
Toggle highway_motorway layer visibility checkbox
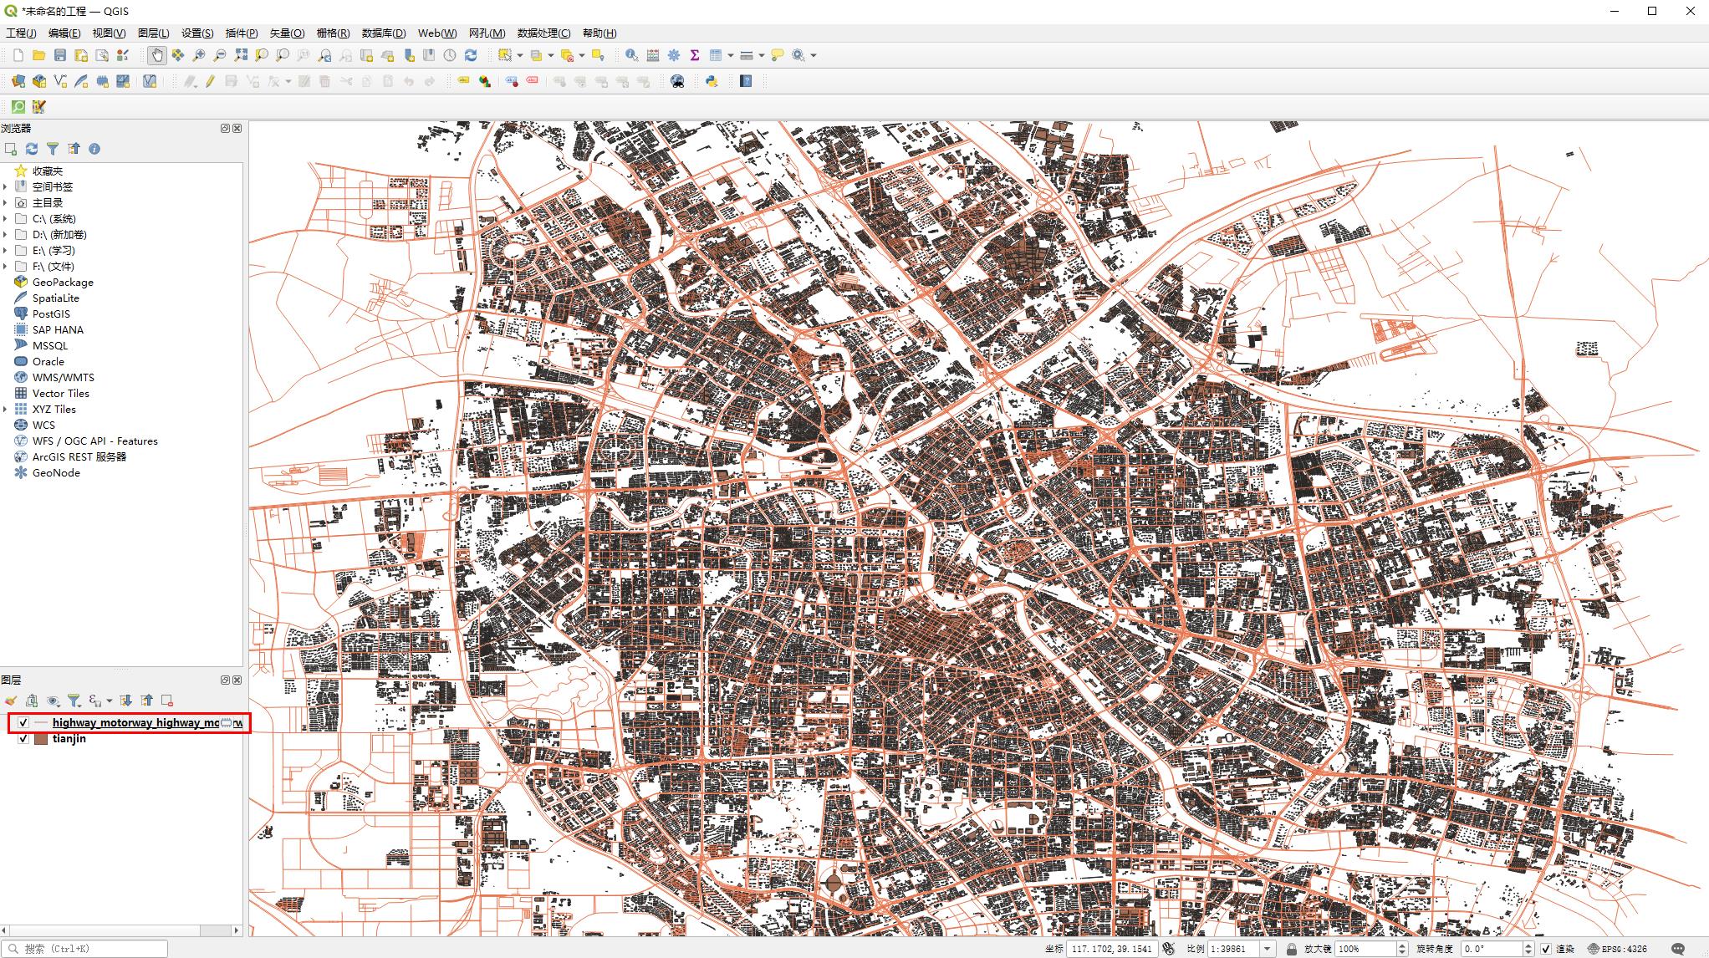click(x=23, y=723)
